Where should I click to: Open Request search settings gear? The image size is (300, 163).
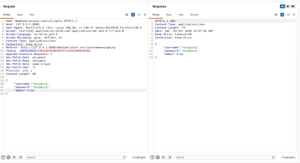8,157
